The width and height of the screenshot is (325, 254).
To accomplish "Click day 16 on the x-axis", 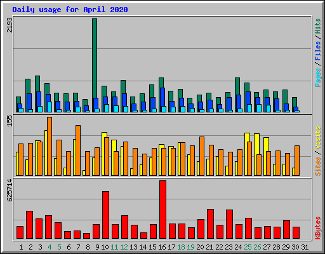I will point(162,247).
